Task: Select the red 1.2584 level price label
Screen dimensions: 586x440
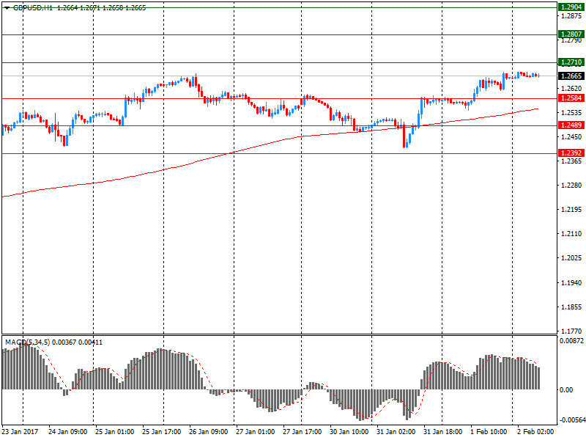Action: tap(571, 98)
